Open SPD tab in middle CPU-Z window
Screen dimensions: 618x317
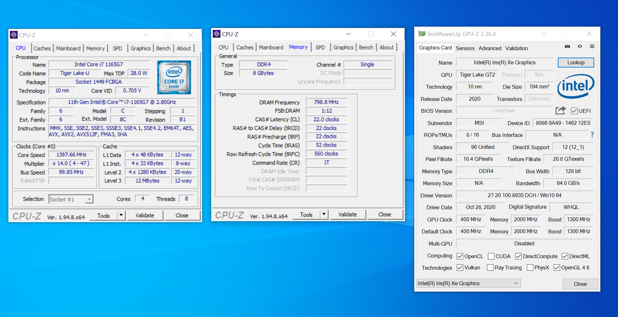[320, 48]
